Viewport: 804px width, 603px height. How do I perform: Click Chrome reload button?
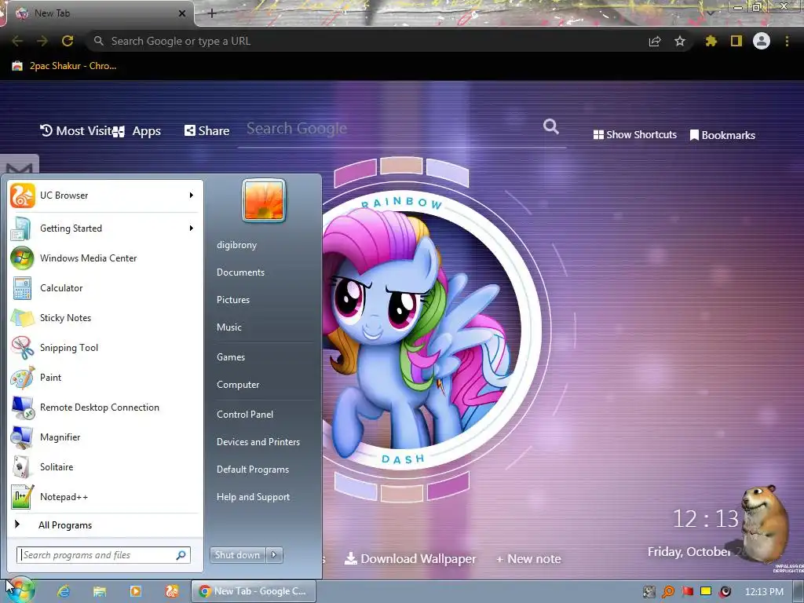[68, 41]
